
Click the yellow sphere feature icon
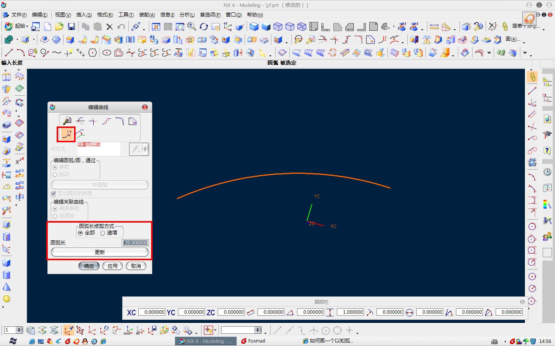coord(7,299)
